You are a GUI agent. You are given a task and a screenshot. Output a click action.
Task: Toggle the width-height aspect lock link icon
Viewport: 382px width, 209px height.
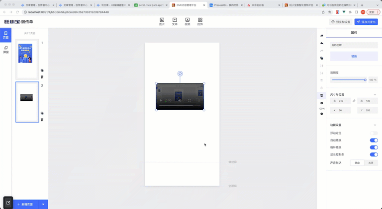coord(354,101)
